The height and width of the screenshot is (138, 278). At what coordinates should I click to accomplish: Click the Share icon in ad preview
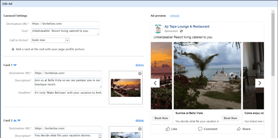pyautogui.click(x=239, y=129)
